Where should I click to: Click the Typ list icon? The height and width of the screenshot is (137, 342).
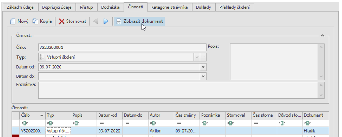pos(42,57)
